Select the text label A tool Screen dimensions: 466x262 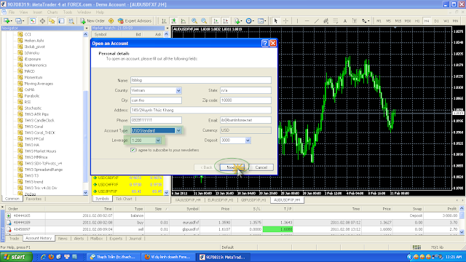pos(344,21)
